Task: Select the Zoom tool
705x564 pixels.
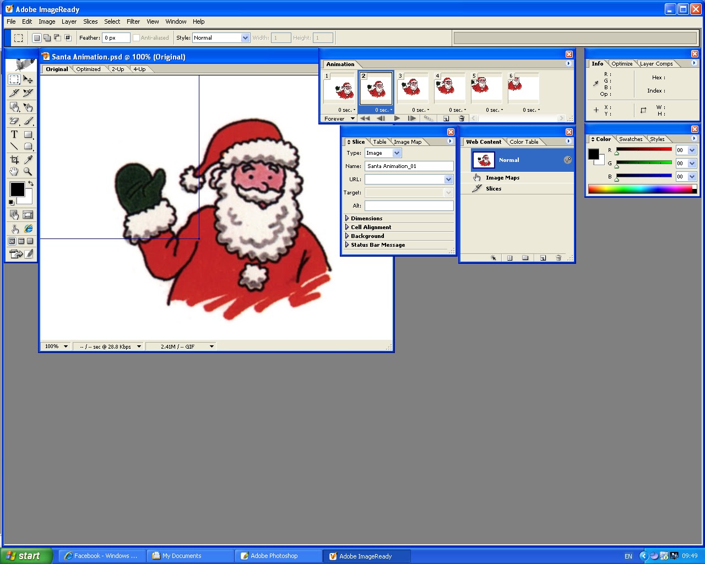Action: coord(28,172)
